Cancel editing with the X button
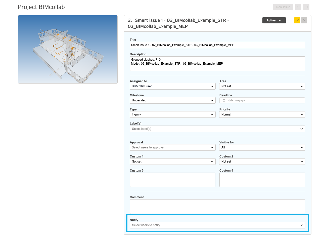This screenshot has height=238, width=326. [304, 20]
